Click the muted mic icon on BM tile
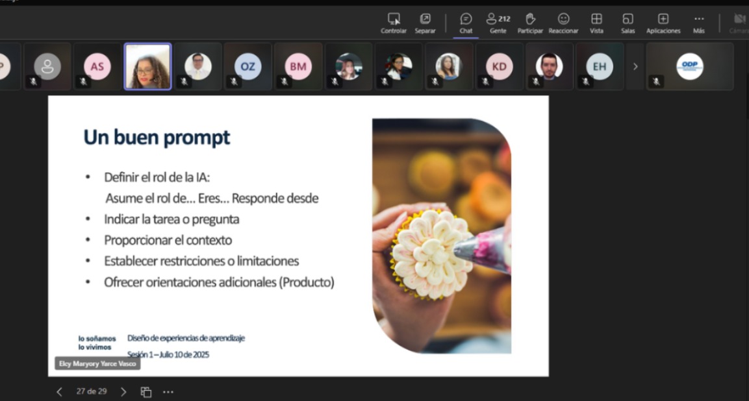 [285, 82]
